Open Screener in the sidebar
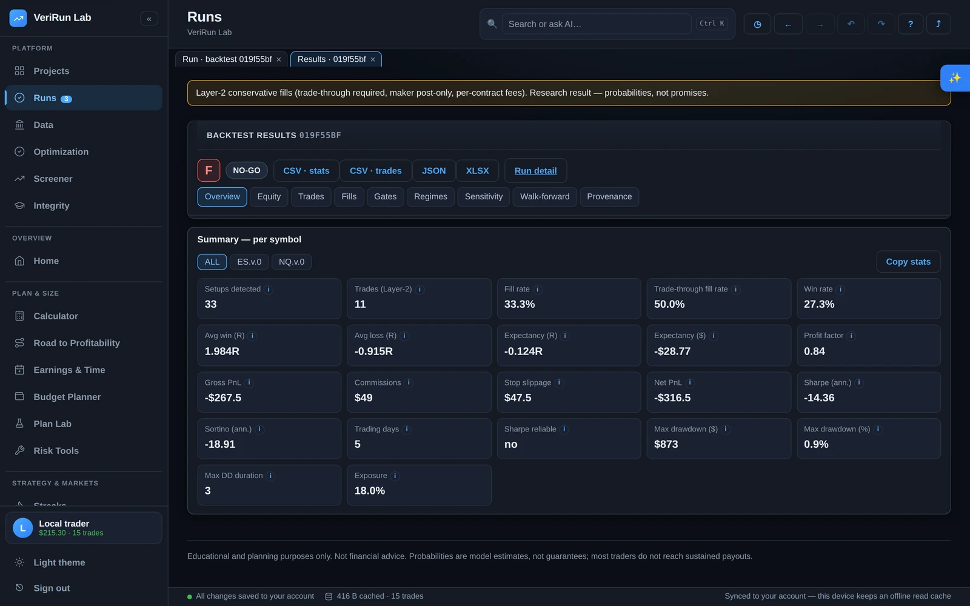Viewport: 970px width, 606px height. point(84,179)
